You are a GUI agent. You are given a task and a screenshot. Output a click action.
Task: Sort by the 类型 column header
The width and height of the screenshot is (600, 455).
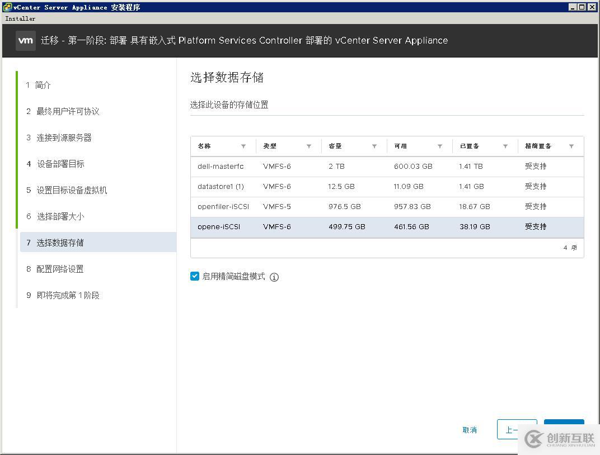pyautogui.click(x=269, y=146)
